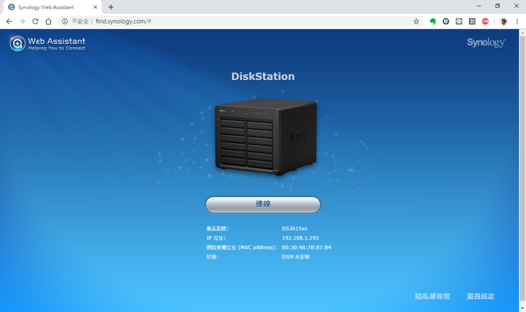
Task: Click the Helping You to Connect tagline
Action: coord(57,48)
